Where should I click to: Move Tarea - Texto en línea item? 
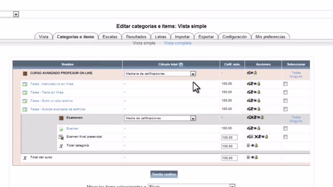pyautogui.click(x=251, y=92)
